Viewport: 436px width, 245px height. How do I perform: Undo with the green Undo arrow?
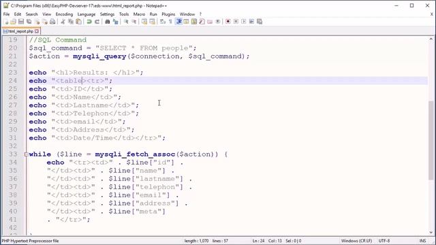pos(89,22)
